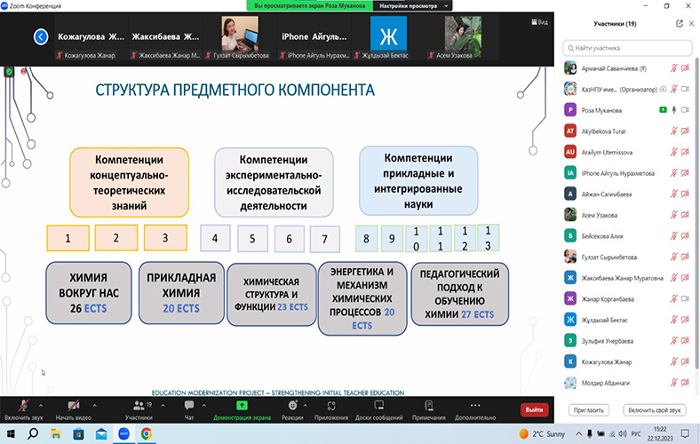Click the Share Screen (Демонстрация экрана) button
Image resolution: width=700 pixels, height=444 pixels.
241,408
